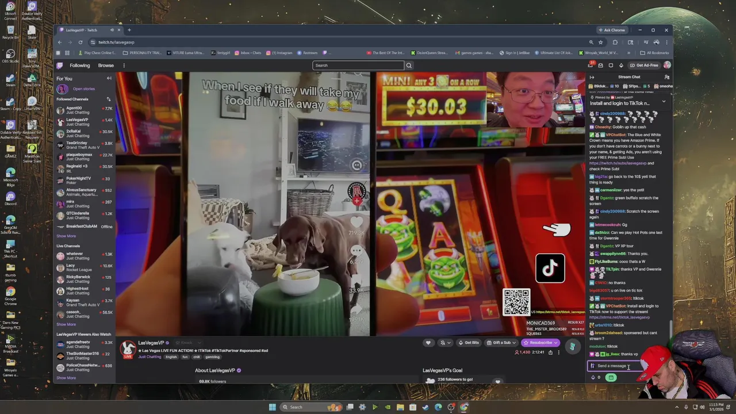Open RickyBerwick live channel

pos(85,279)
